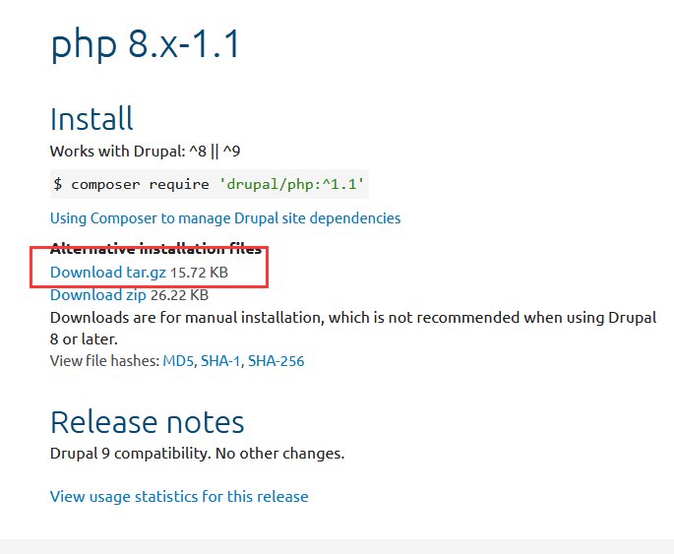674x554 pixels.
Task: Click the View file hashes label
Action: [x=105, y=361]
